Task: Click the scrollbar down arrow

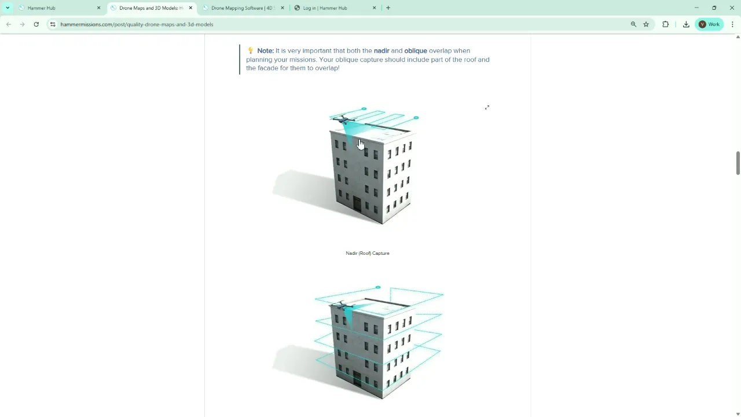Action: (738, 414)
